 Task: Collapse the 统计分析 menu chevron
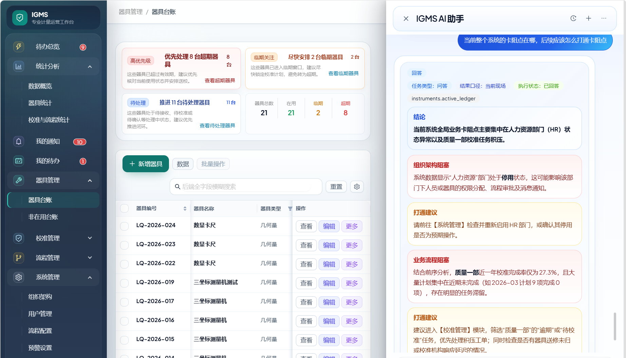pyautogui.click(x=90, y=67)
